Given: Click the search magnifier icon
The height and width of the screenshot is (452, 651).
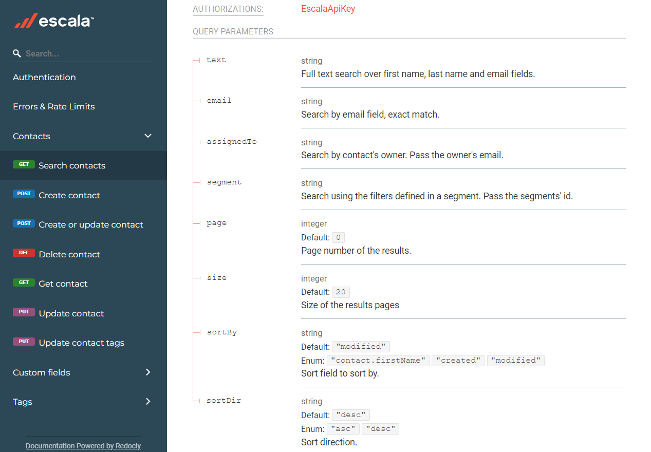Looking at the screenshot, I should tap(17, 53).
